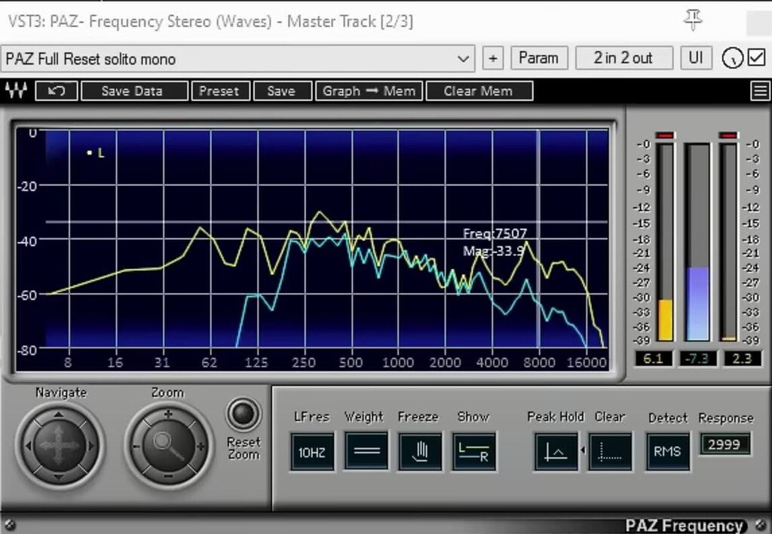
Task: Toggle the Peak Hold graph icon
Action: (556, 450)
